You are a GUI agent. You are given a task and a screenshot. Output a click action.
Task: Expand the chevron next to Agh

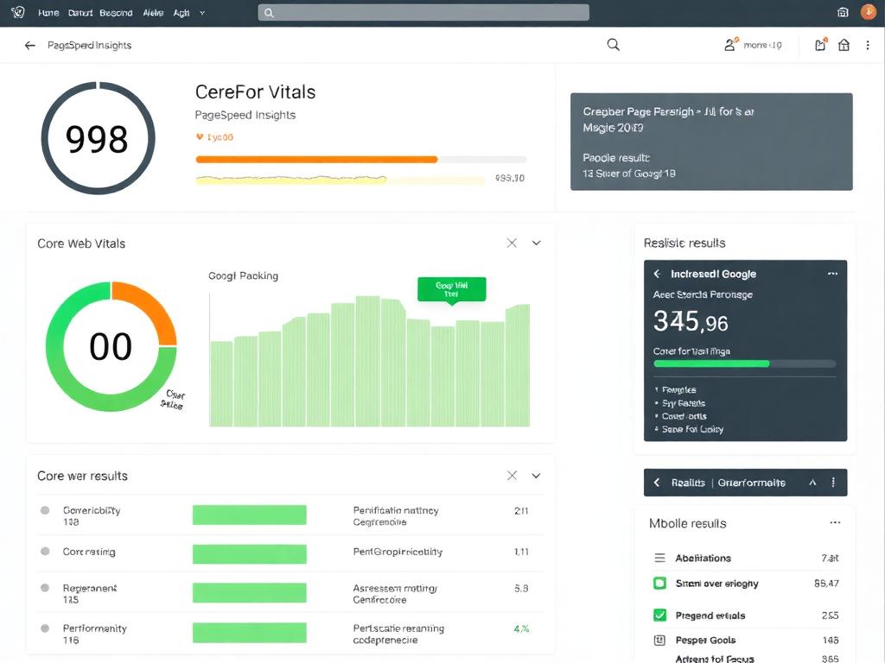tap(202, 12)
